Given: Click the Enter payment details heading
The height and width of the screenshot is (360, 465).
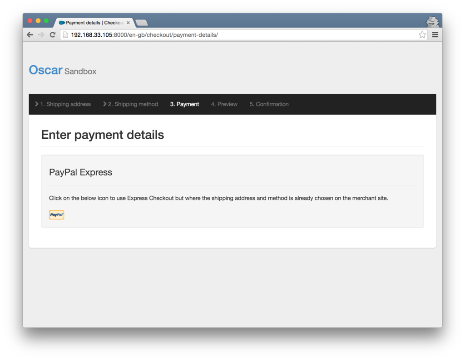Looking at the screenshot, I should pyautogui.click(x=103, y=135).
